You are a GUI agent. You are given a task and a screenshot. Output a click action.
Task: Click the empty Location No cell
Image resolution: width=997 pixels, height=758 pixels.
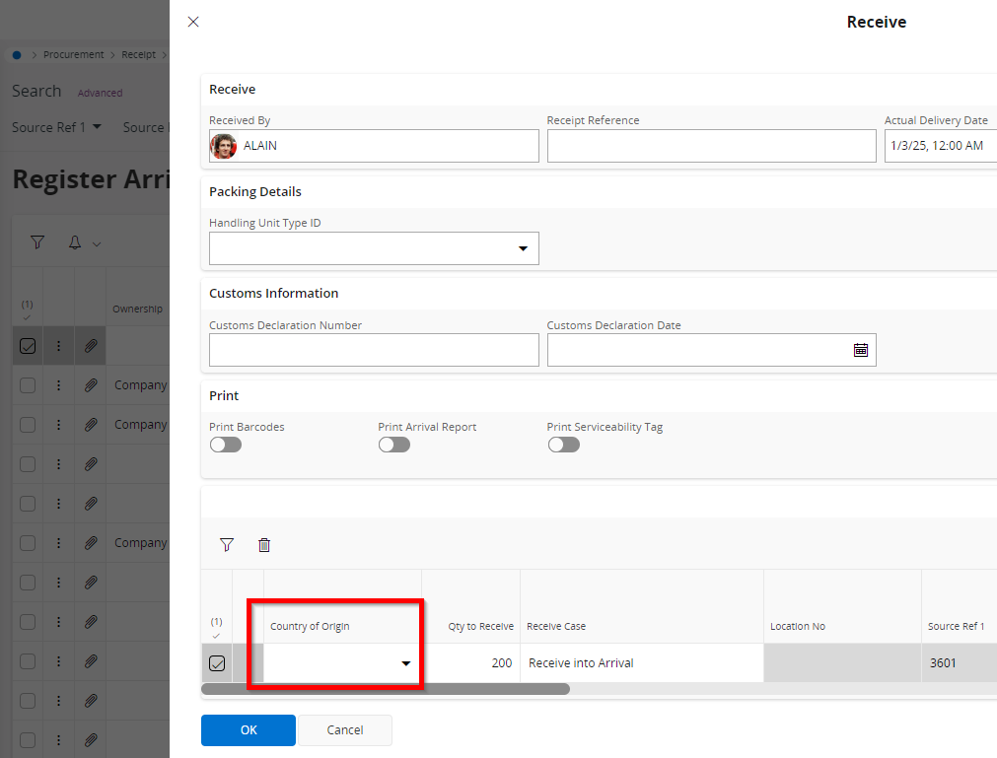pos(842,663)
